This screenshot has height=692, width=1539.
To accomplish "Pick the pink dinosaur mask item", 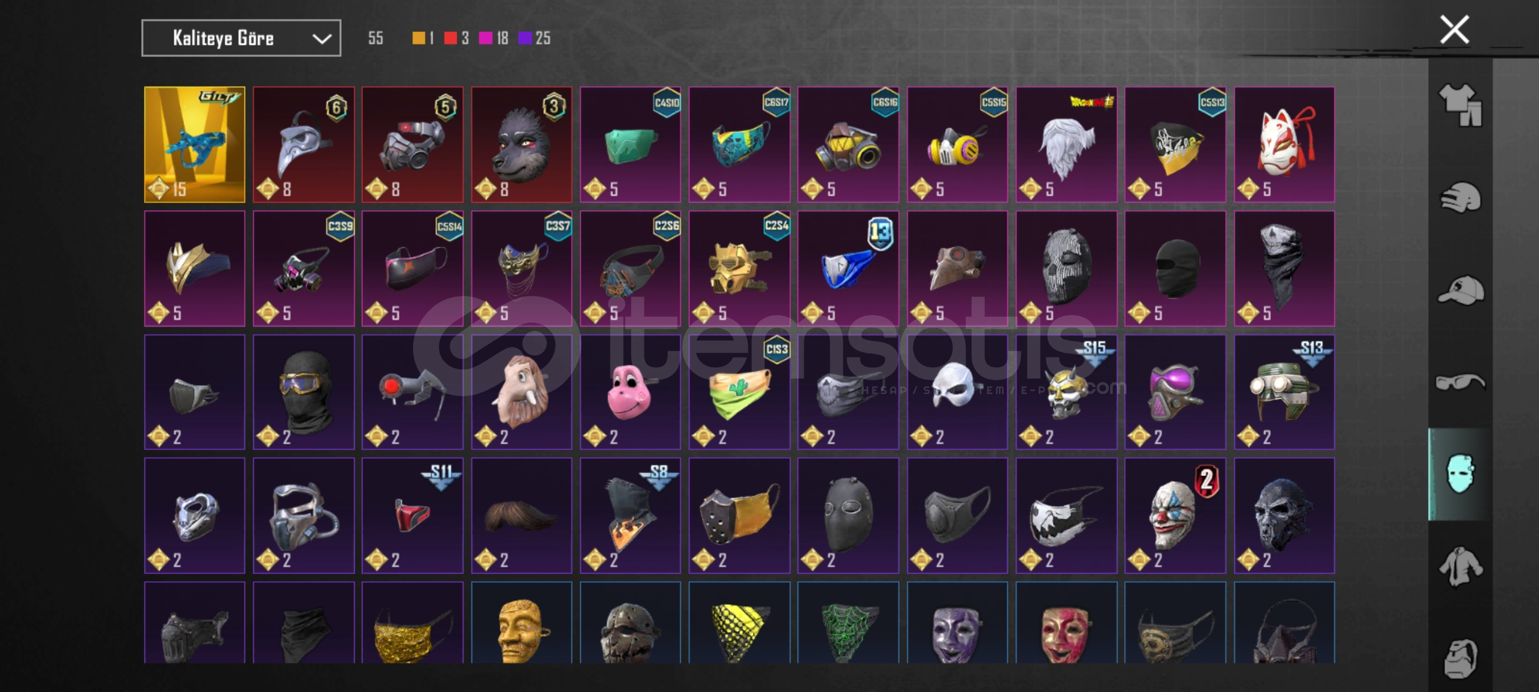I will pos(630,392).
